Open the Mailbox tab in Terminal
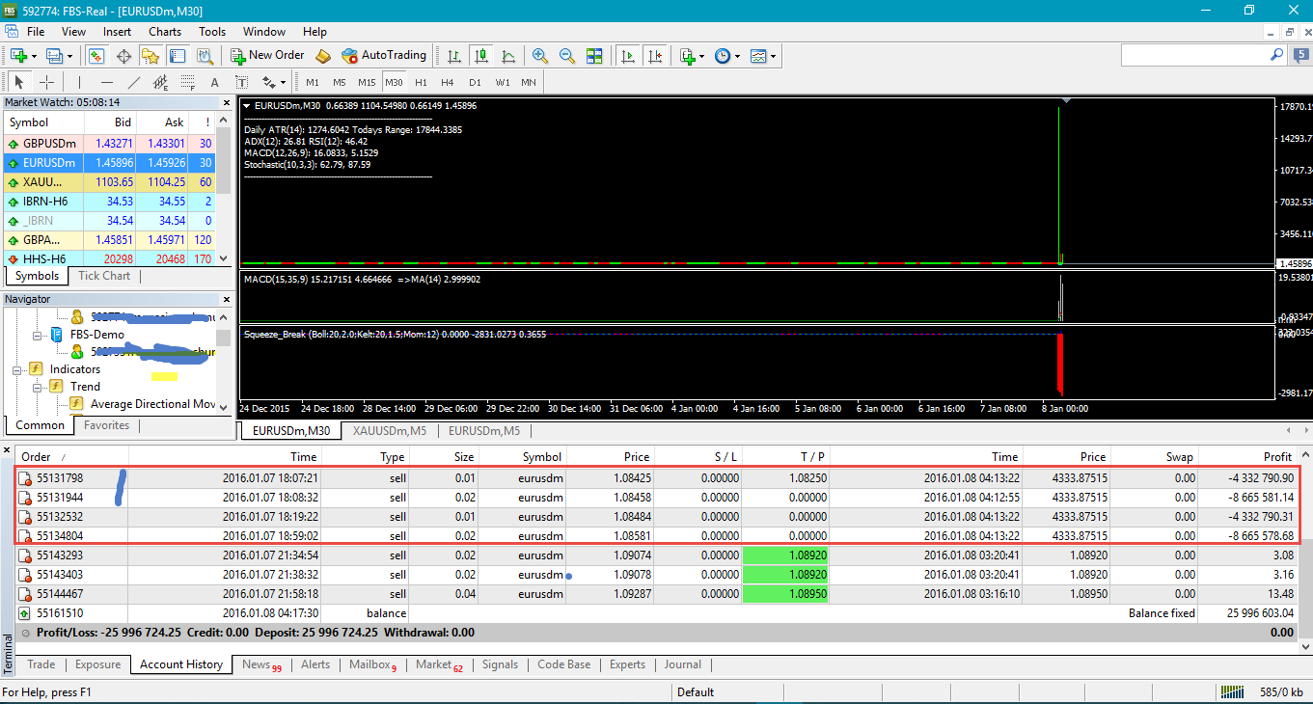This screenshot has height=704, width=1313. pos(372,664)
